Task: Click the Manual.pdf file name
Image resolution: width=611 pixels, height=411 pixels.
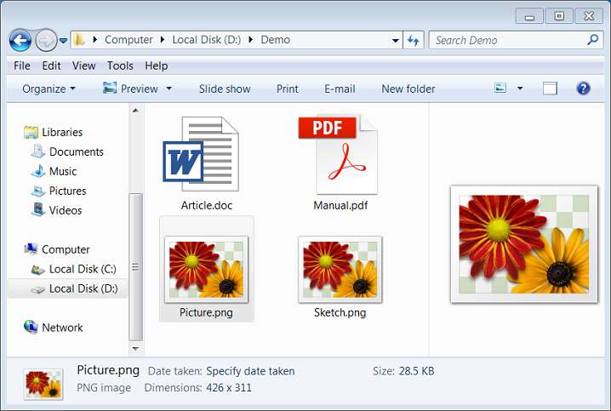Action: [x=340, y=205]
